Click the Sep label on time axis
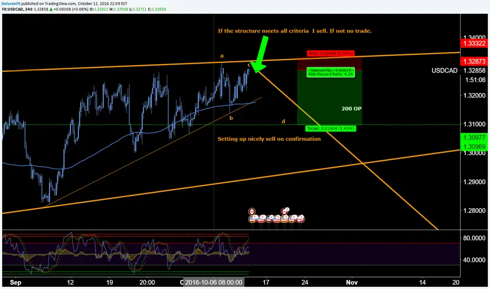The height and width of the screenshot is (289, 490). point(15,283)
